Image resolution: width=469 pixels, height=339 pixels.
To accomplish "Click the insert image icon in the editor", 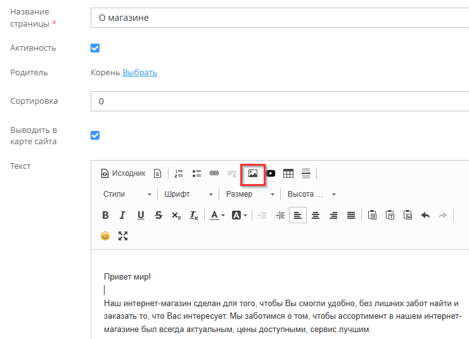I will click(253, 173).
